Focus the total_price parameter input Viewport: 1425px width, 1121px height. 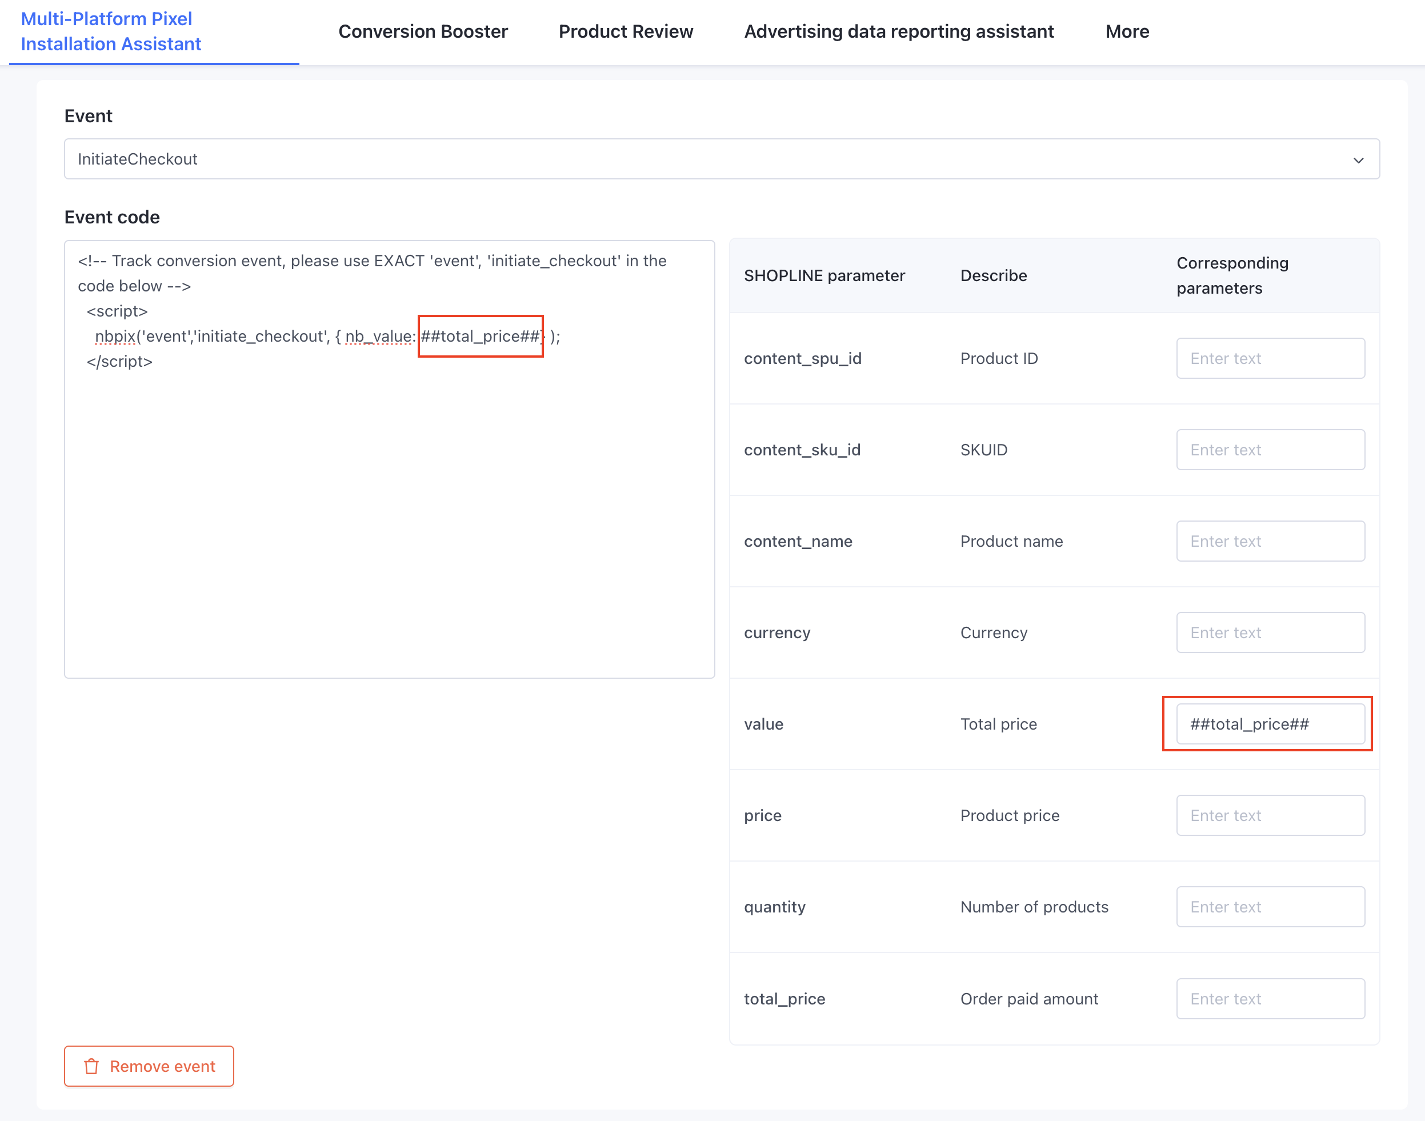point(1270,999)
